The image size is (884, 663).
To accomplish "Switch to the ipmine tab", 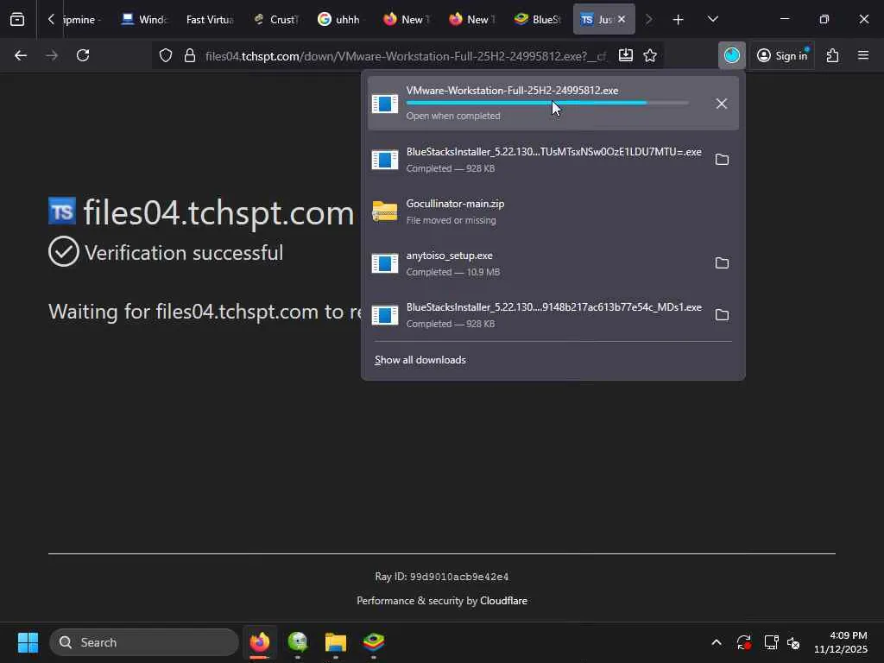I will (82, 20).
